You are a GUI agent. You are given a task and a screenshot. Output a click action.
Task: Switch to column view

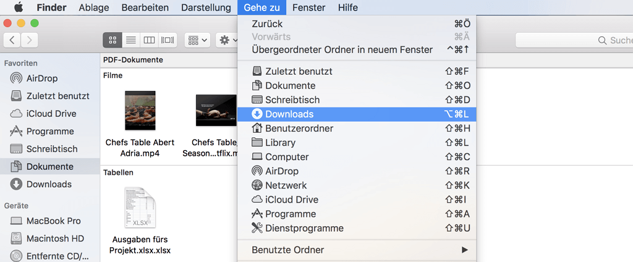(150, 40)
